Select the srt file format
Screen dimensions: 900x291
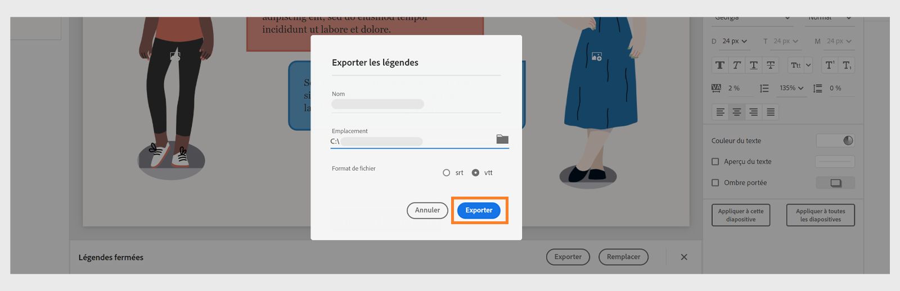point(447,172)
